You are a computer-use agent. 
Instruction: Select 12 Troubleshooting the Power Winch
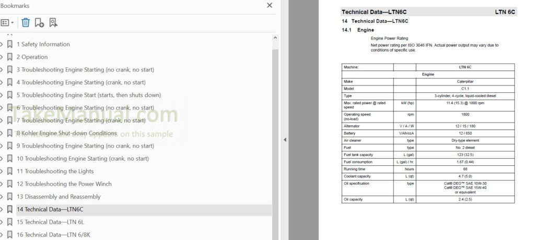tap(64, 184)
